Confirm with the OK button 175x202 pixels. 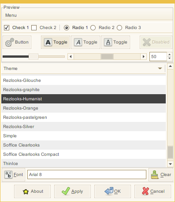[112, 191]
